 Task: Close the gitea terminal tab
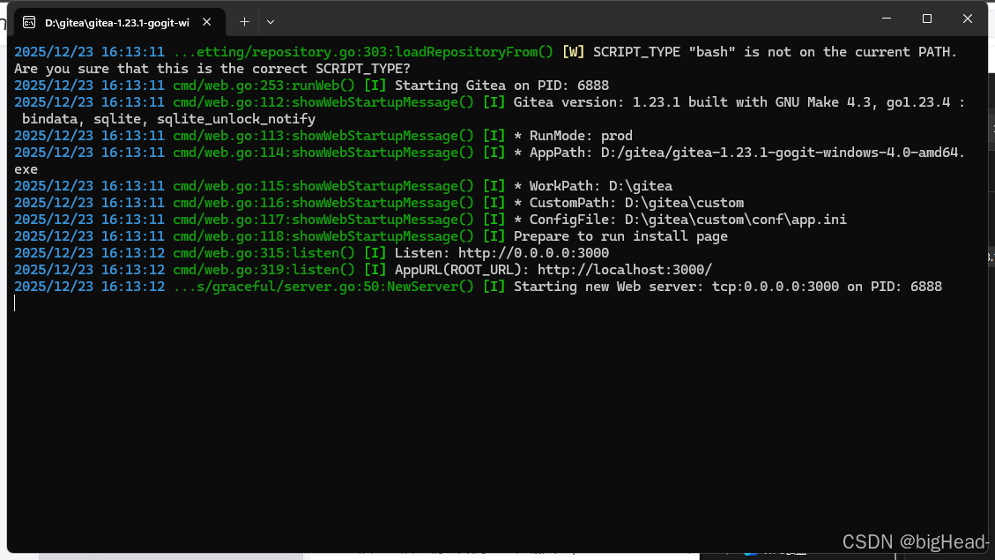pos(207,22)
